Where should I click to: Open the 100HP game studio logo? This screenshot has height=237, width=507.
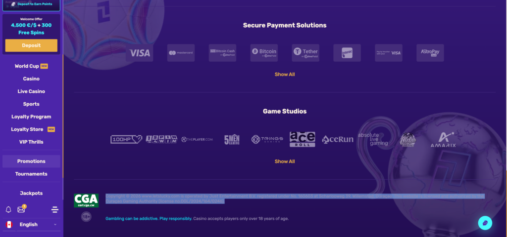(x=126, y=139)
